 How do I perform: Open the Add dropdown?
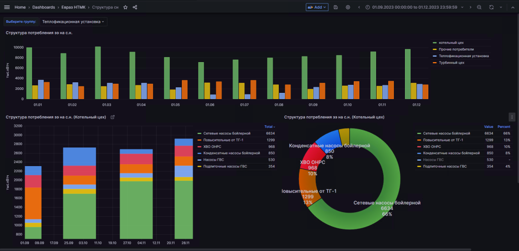tap(317, 8)
